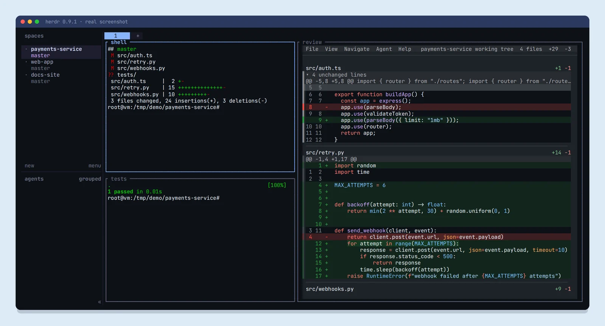Click the "def backoff" added line

point(437,205)
